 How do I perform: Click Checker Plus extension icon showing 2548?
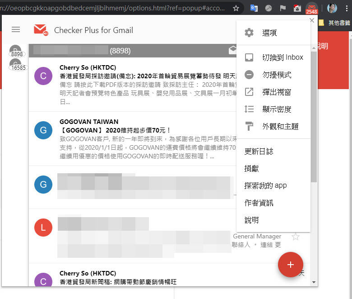[311, 9]
